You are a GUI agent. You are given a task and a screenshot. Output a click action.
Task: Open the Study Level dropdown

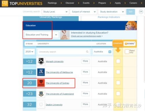55,12
